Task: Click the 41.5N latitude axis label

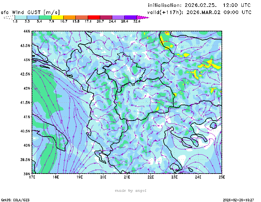Action: 25,103
